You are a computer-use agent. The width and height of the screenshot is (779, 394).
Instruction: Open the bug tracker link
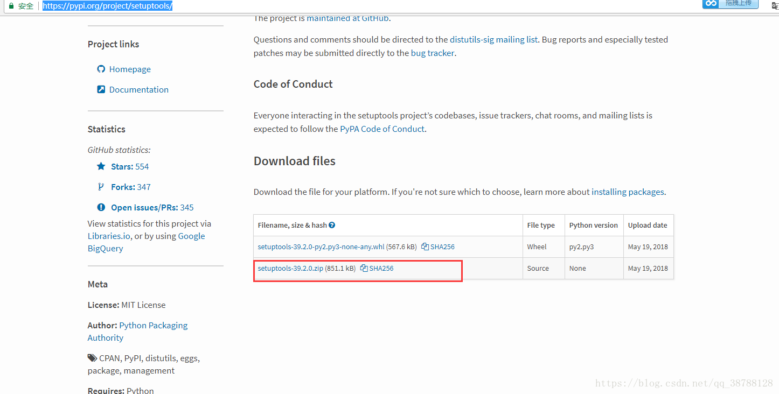click(x=433, y=53)
